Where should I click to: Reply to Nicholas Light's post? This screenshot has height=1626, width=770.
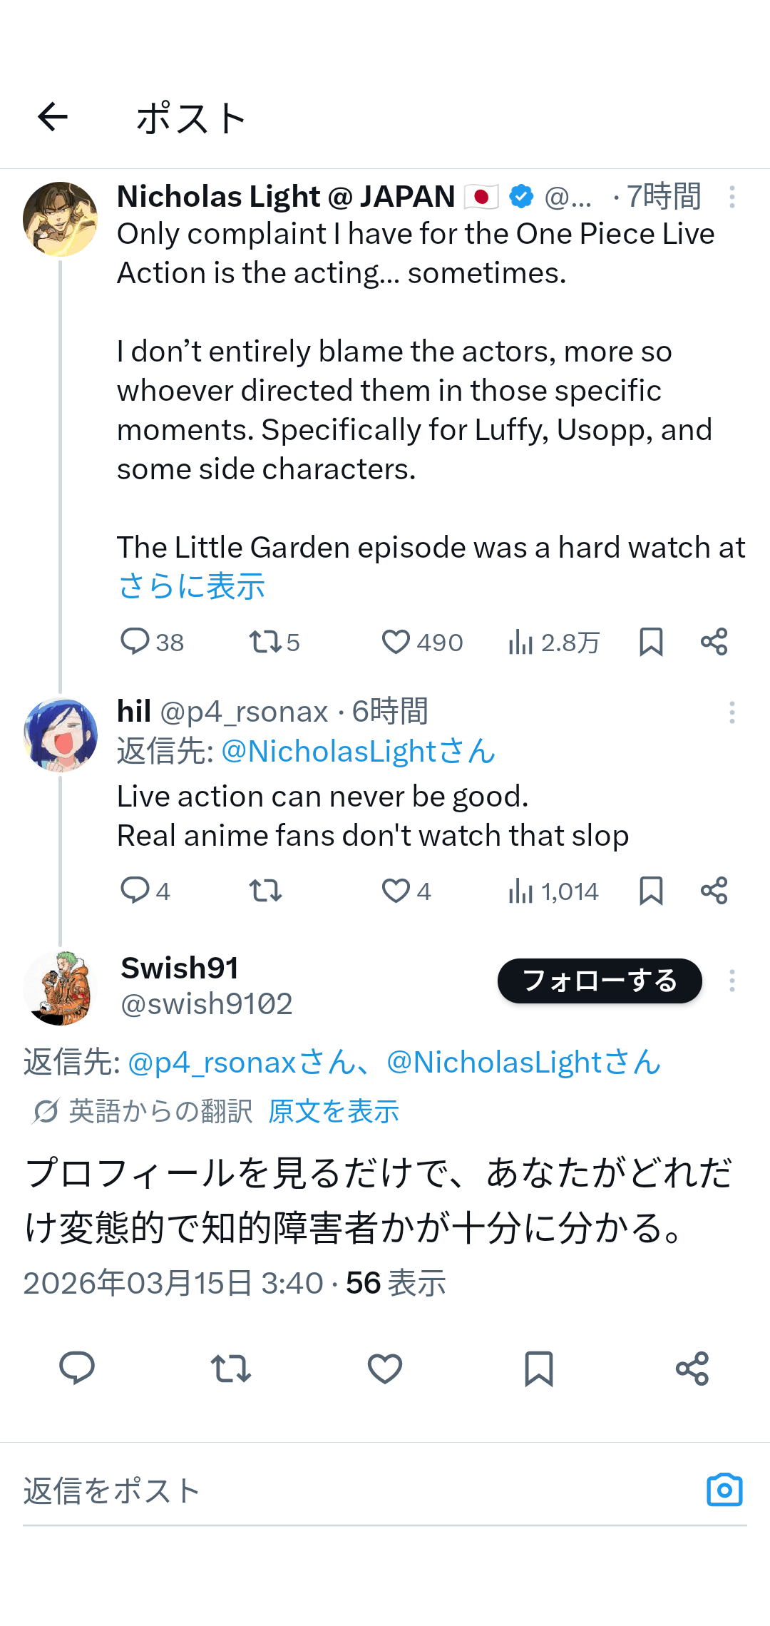coord(135,642)
